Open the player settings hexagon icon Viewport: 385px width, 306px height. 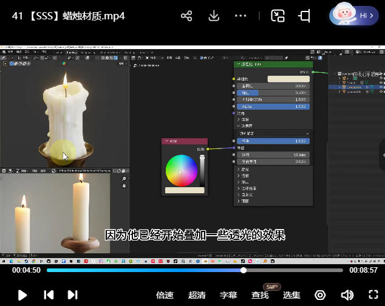[x=320, y=295]
